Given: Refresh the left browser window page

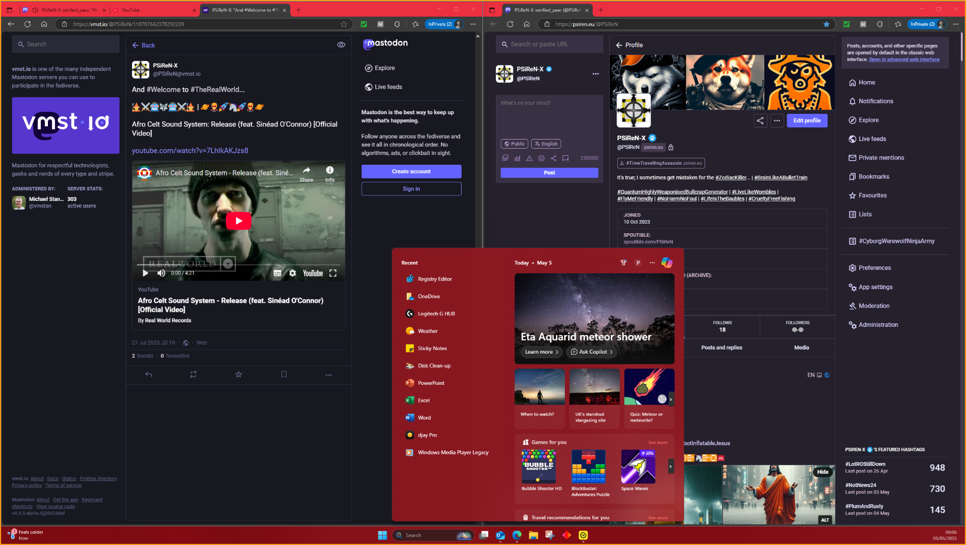Looking at the screenshot, I should [28, 24].
